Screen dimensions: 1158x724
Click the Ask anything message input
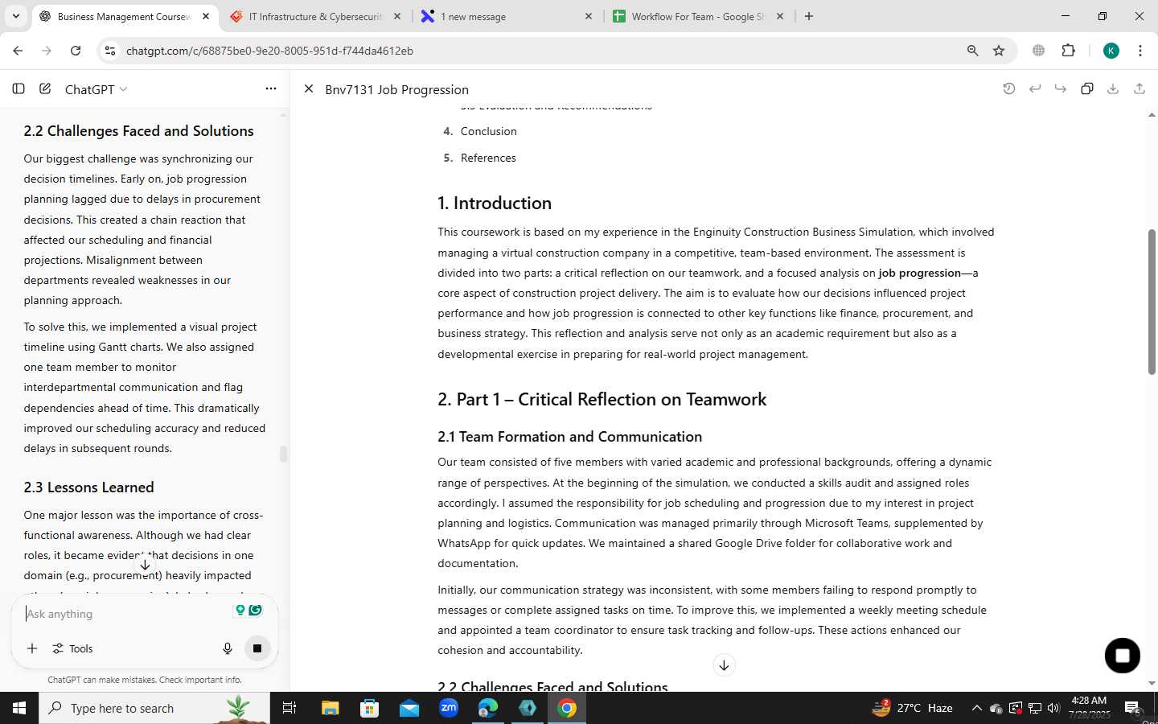[125, 614]
